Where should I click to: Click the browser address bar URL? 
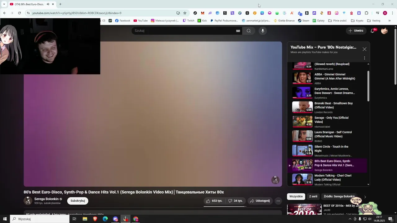coord(77,13)
